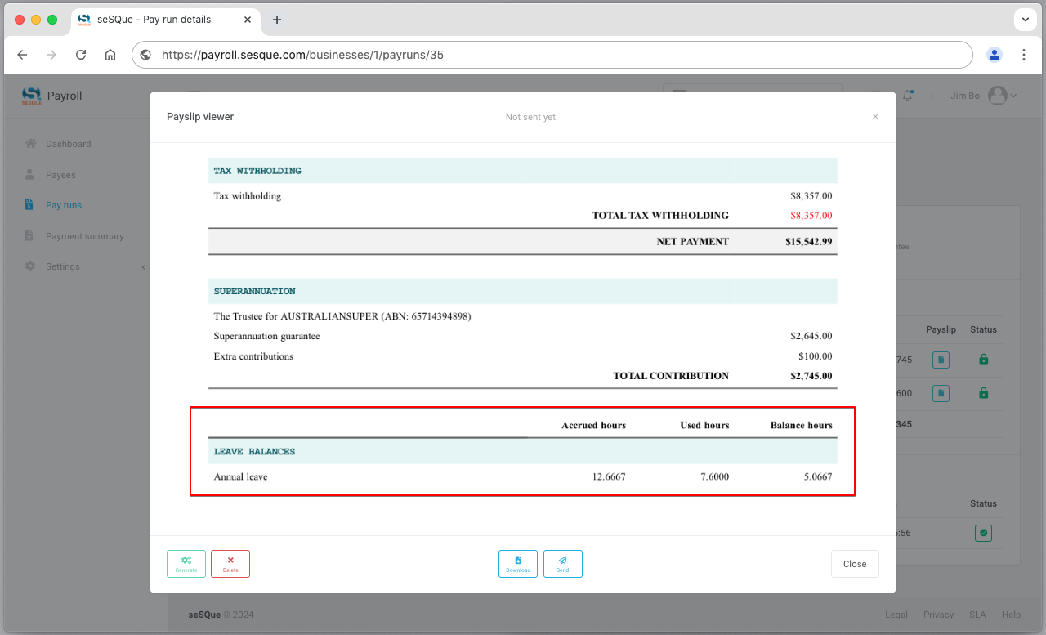
Task: Open the notifications bell icon
Action: coord(908,96)
